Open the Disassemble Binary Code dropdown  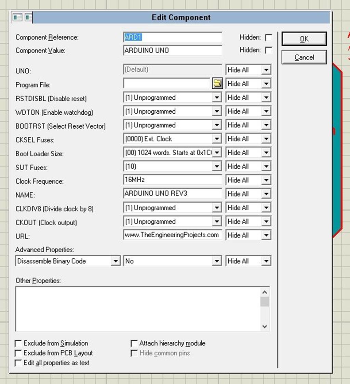116,260
